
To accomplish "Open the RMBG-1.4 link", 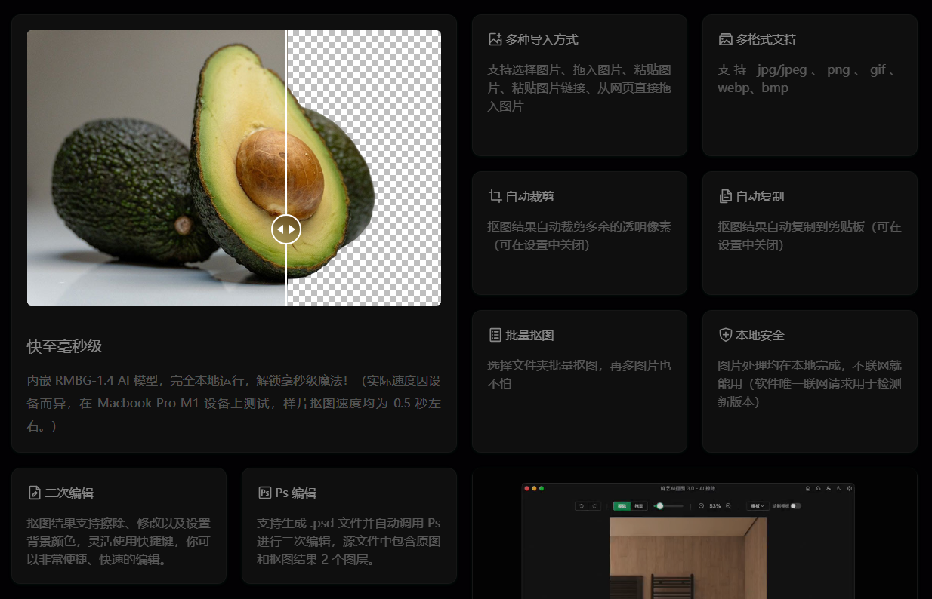I will coord(84,380).
